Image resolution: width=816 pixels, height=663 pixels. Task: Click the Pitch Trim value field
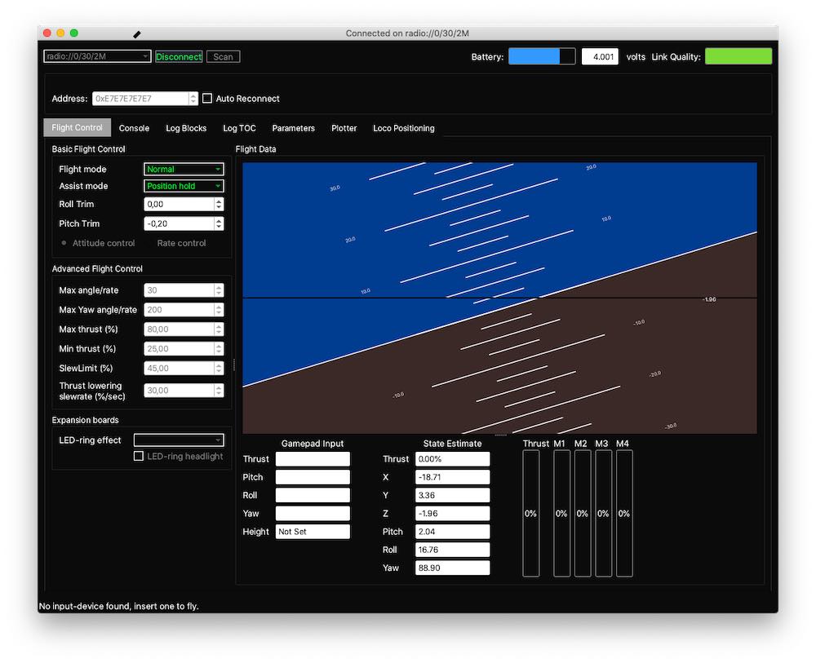179,223
